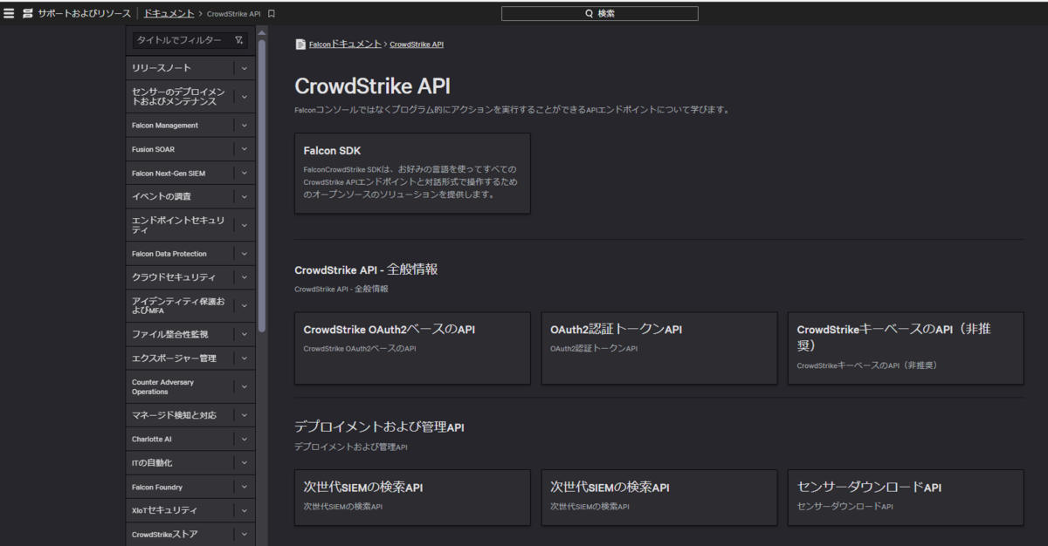
Task: Select Counter Adversary Operations sidebar item
Action: [x=163, y=386]
